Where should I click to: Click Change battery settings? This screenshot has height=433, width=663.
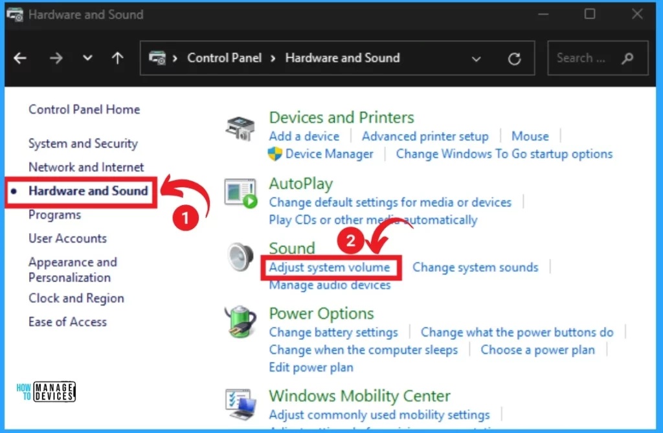pyautogui.click(x=333, y=333)
